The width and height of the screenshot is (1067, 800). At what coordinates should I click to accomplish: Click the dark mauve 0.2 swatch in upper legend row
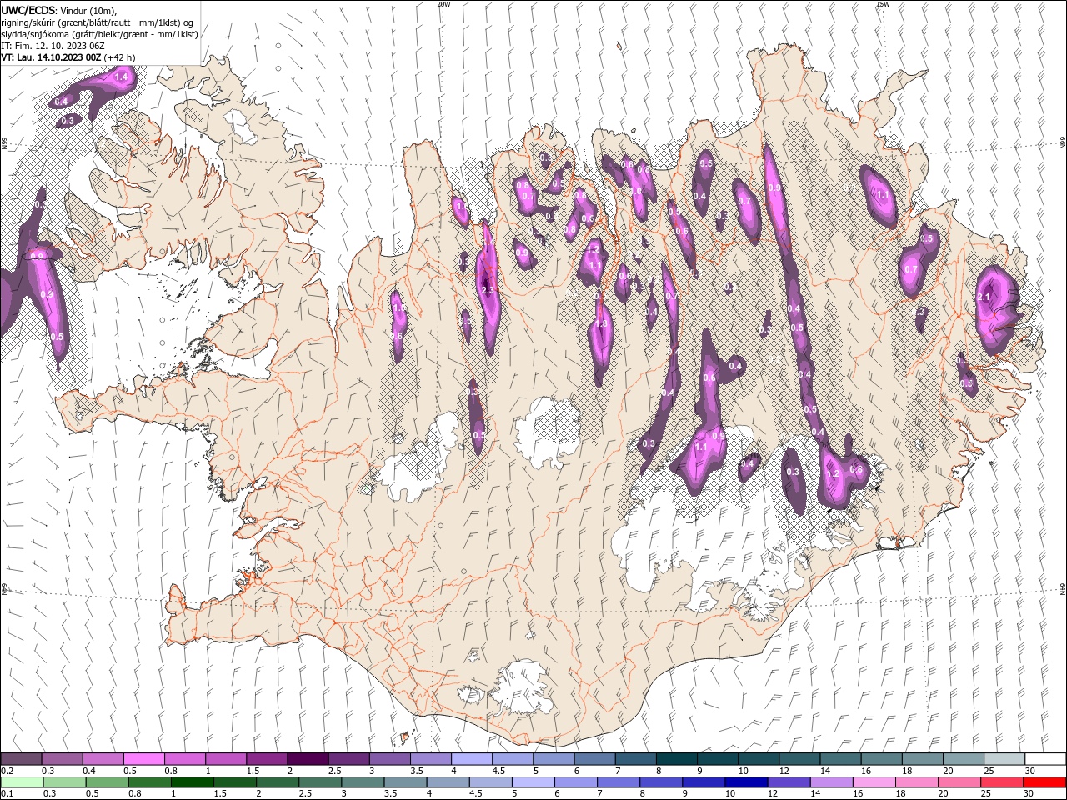[x=21, y=759]
